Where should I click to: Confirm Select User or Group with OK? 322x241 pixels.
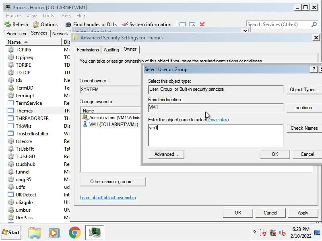(275, 154)
